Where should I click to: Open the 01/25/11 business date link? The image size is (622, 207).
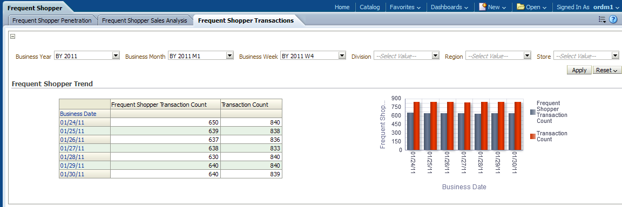(x=72, y=131)
